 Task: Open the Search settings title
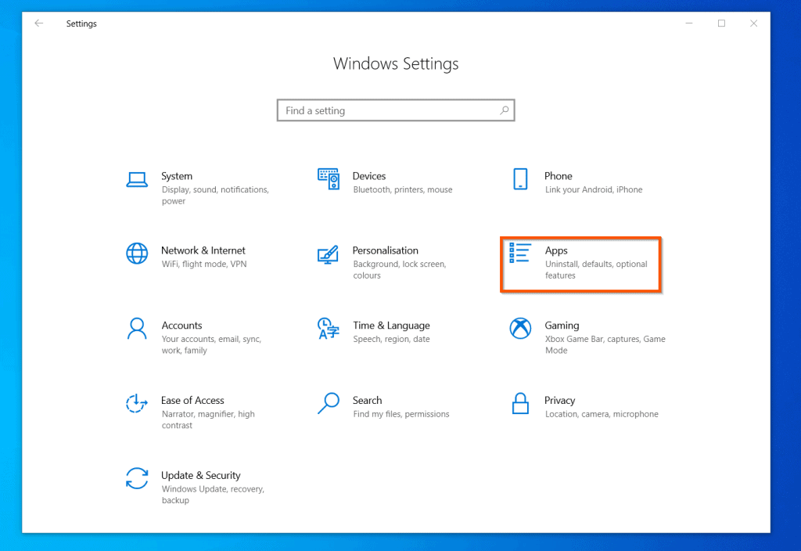pyautogui.click(x=367, y=400)
